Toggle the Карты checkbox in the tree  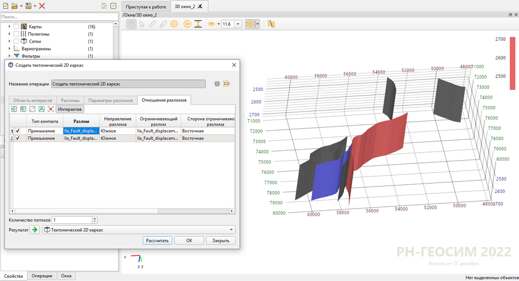click(16, 27)
